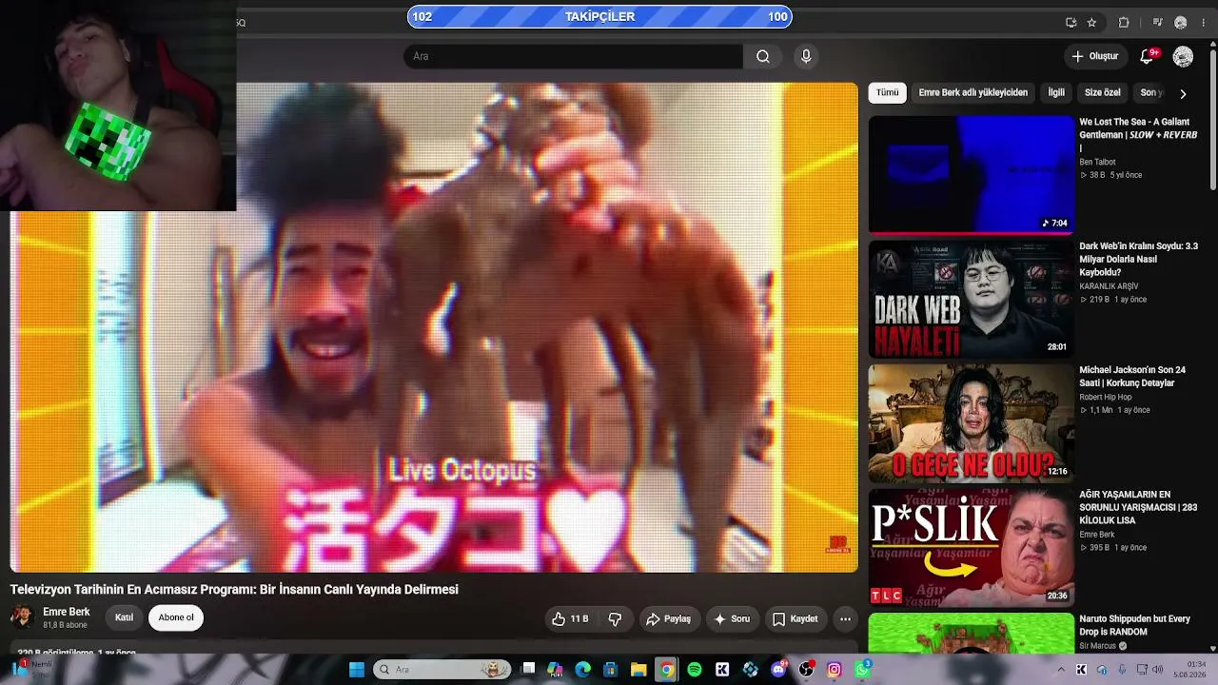The width and height of the screenshot is (1218, 685).
Task: Save the video with Kaydet
Action: click(x=795, y=618)
